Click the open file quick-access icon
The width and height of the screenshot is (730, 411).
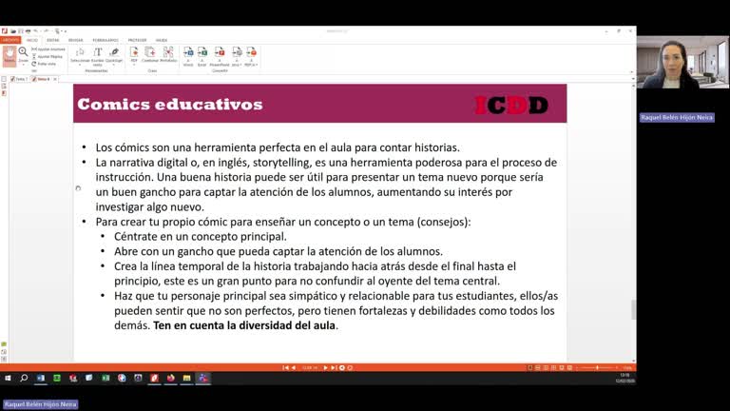pos(13,31)
